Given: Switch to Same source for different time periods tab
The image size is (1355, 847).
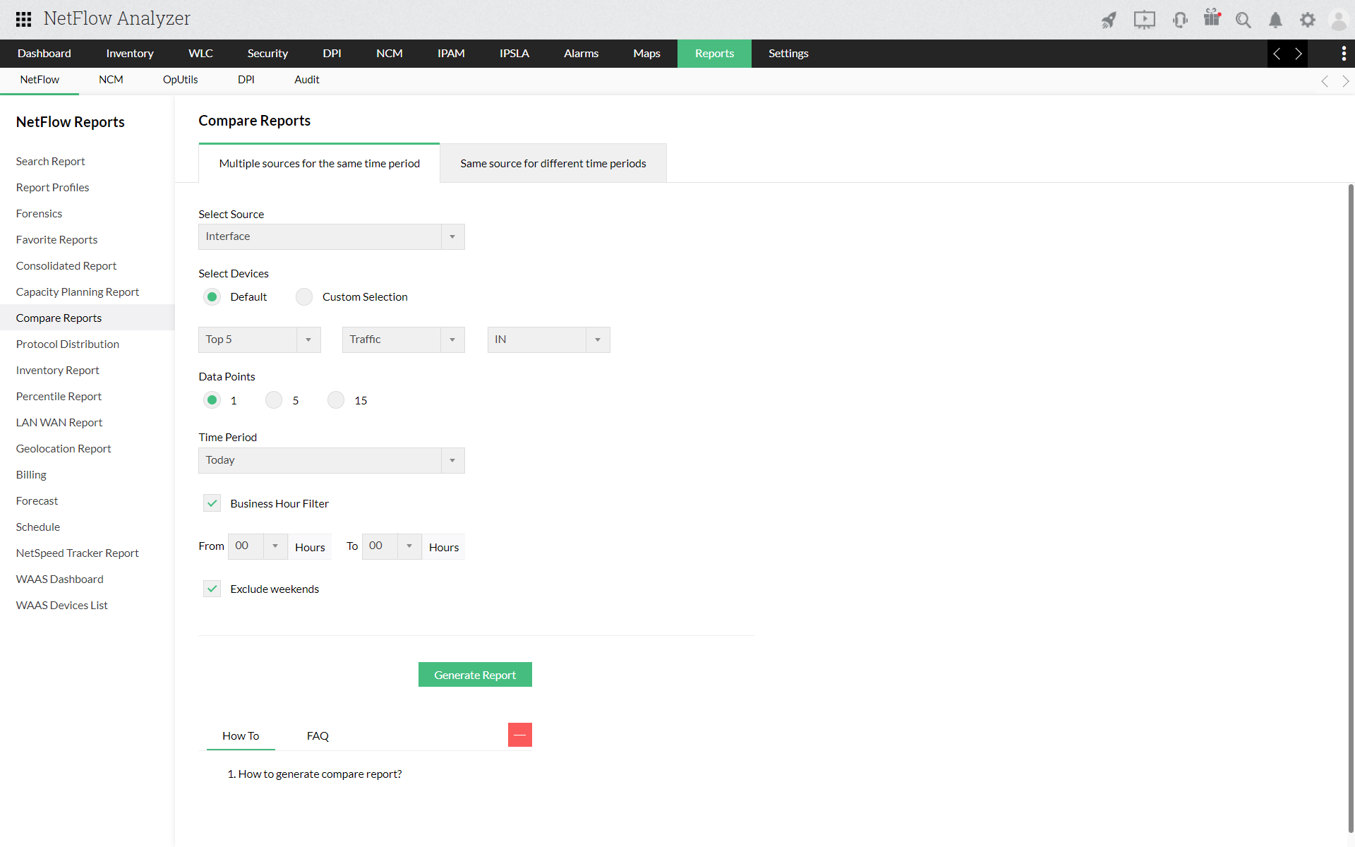Looking at the screenshot, I should pos(553,163).
